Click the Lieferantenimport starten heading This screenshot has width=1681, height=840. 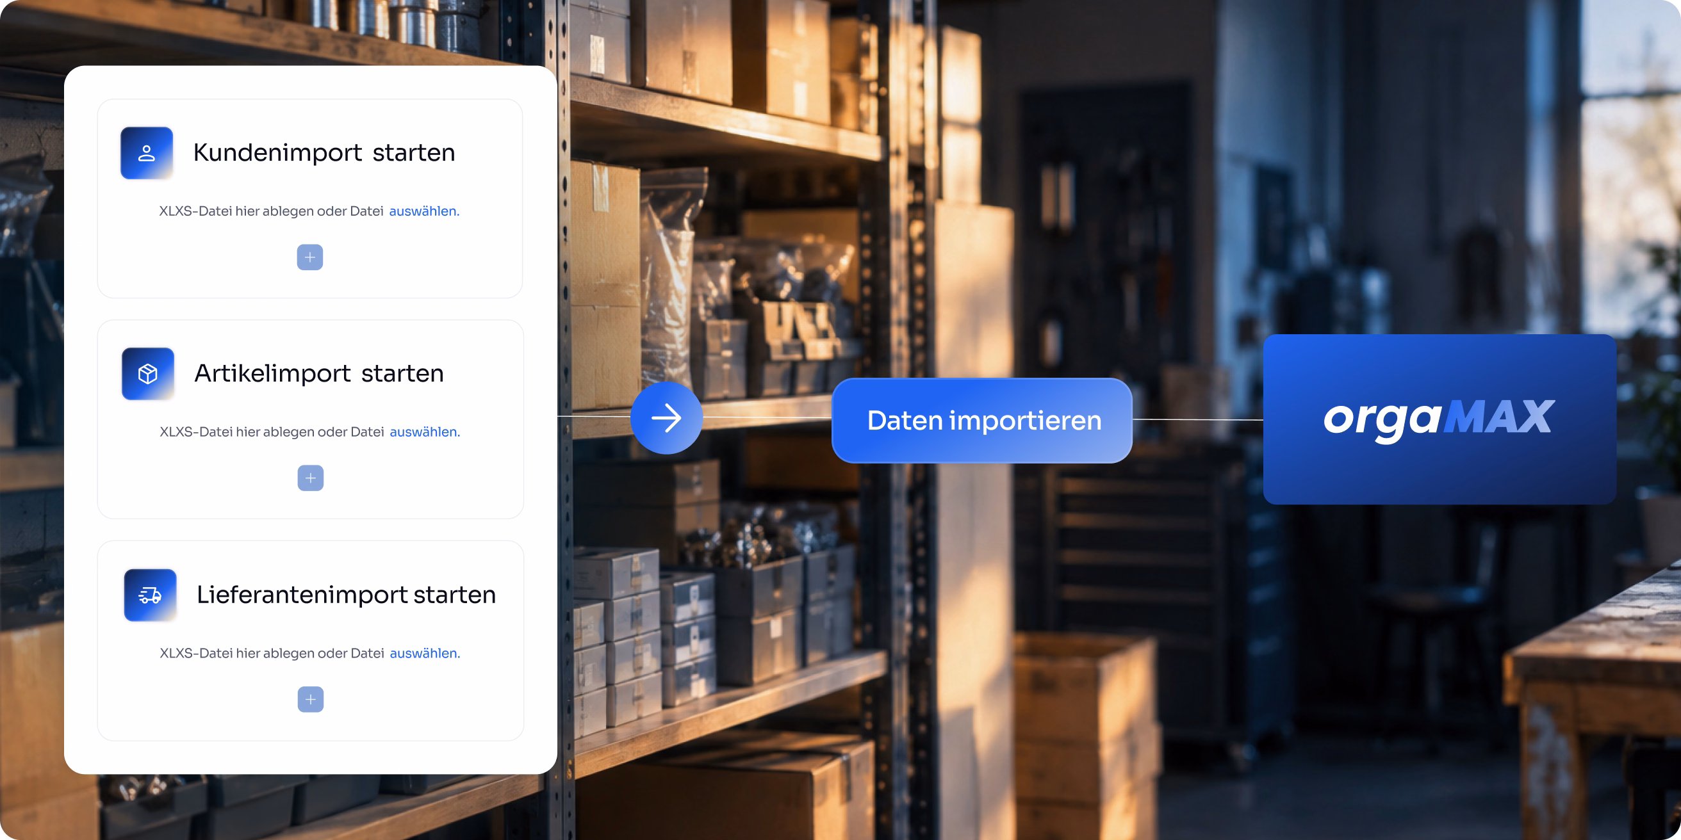347,594
